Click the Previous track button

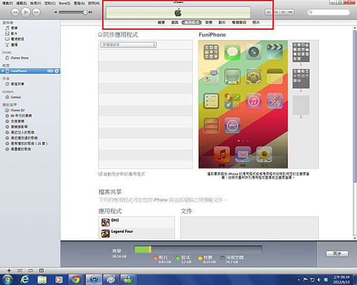[15, 12]
